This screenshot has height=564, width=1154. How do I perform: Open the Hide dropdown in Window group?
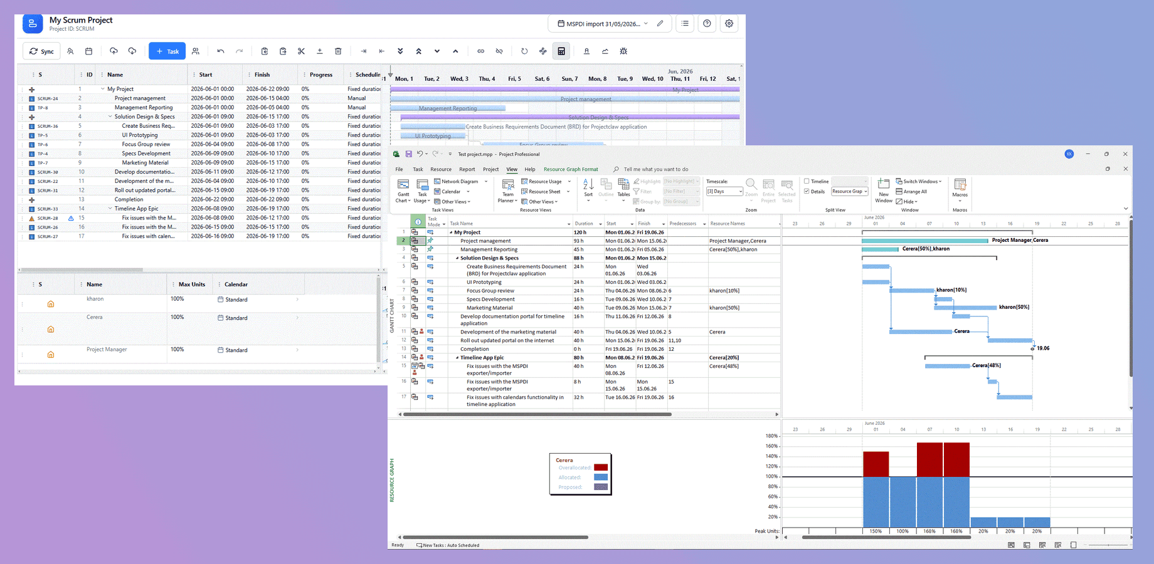(x=907, y=202)
